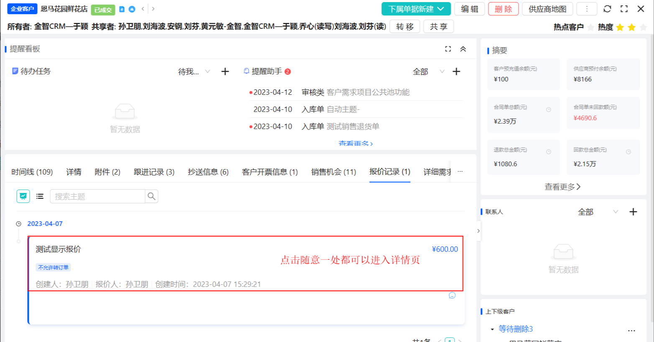Open the 等待删除3 customer link
The image size is (654, 342).
click(x=516, y=329)
